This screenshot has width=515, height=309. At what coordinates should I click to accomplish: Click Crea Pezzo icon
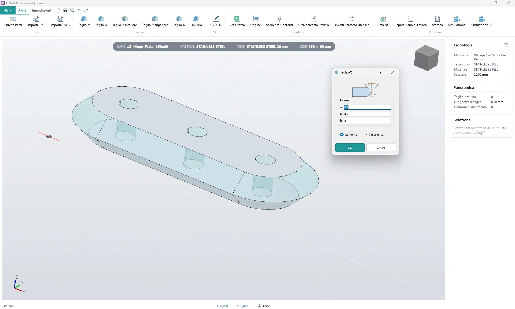[x=237, y=19]
